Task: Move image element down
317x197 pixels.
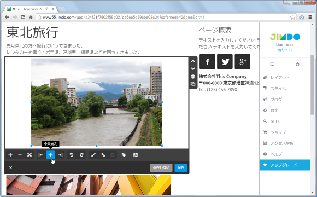Action: pos(193,68)
